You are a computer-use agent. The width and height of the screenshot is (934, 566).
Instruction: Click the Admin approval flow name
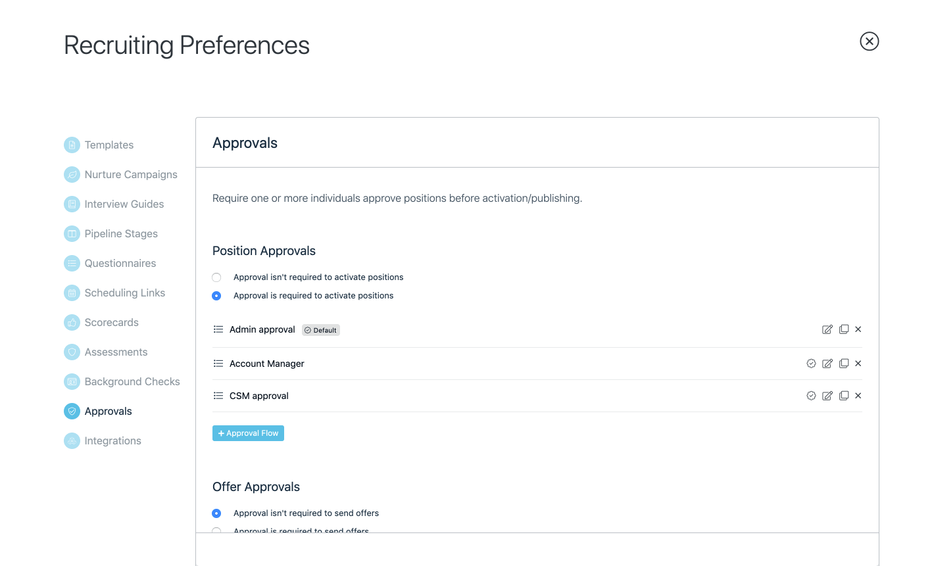pos(262,329)
